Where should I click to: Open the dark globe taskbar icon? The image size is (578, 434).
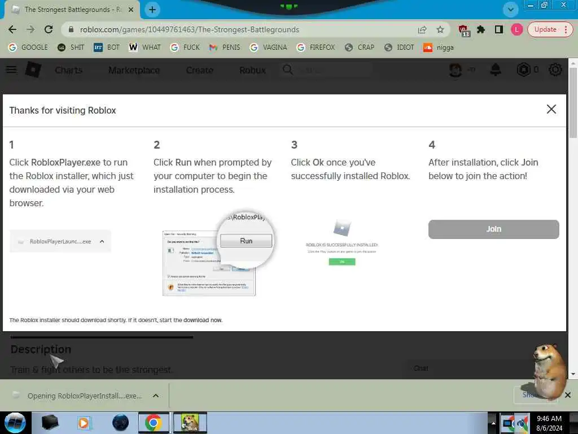121,423
